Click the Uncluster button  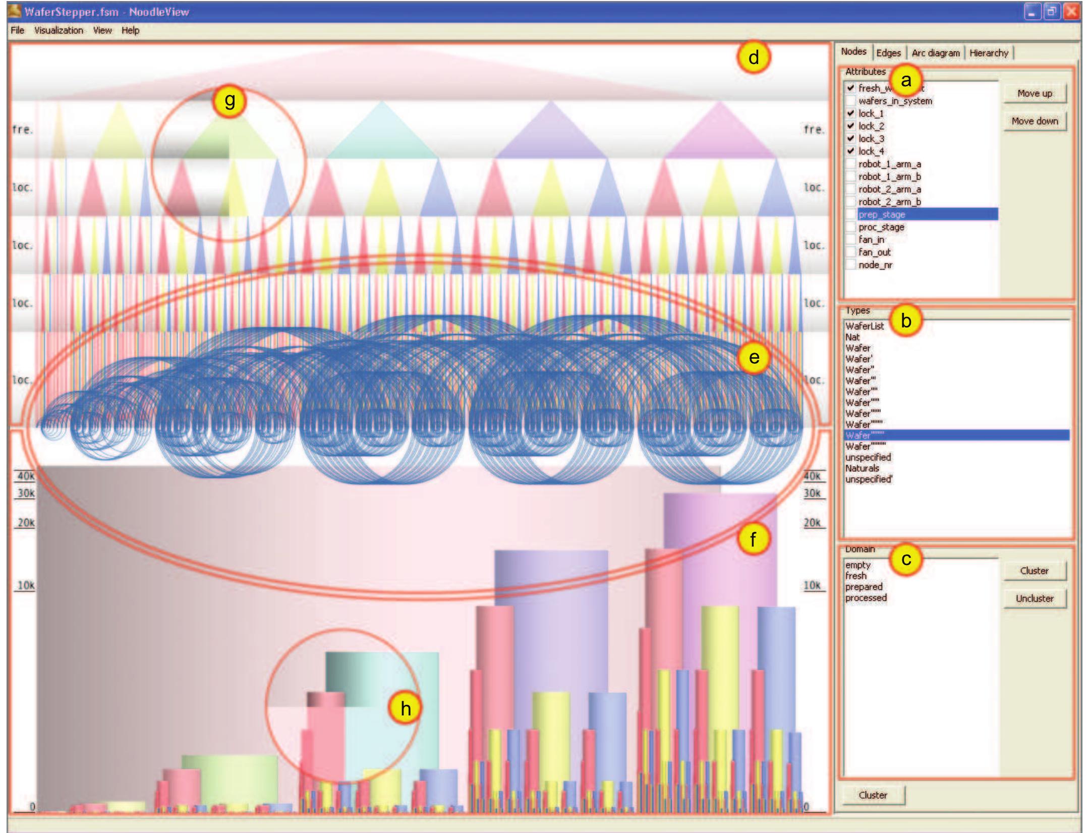point(1035,598)
